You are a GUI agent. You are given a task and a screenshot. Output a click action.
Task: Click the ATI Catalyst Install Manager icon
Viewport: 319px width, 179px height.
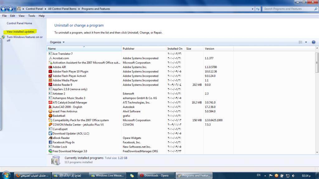(50, 103)
